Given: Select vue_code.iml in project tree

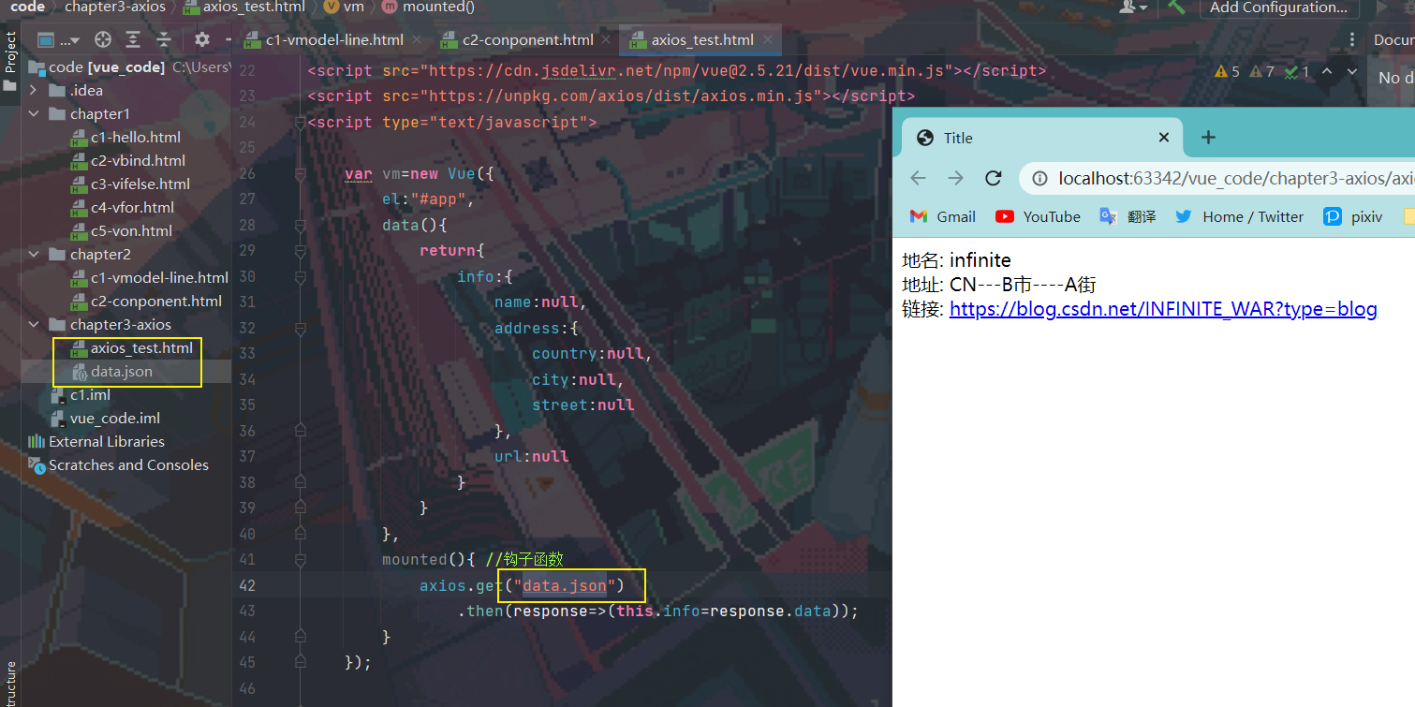Looking at the screenshot, I should [105, 419].
